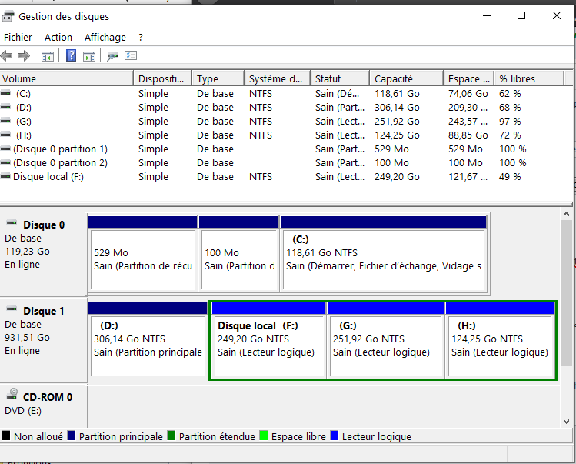The image size is (576, 464).
Task: Select the (G:) partition block on Disque 1
Action: (x=385, y=345)
